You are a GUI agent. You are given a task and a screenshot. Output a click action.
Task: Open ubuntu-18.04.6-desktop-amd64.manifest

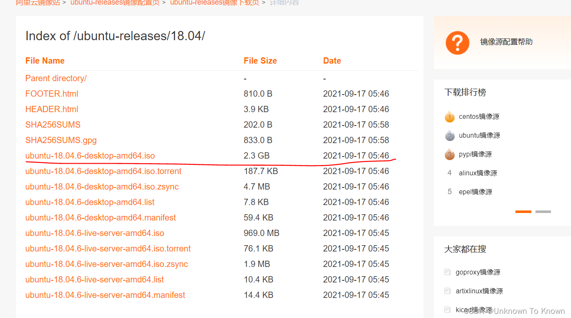[x=101, y=218]
